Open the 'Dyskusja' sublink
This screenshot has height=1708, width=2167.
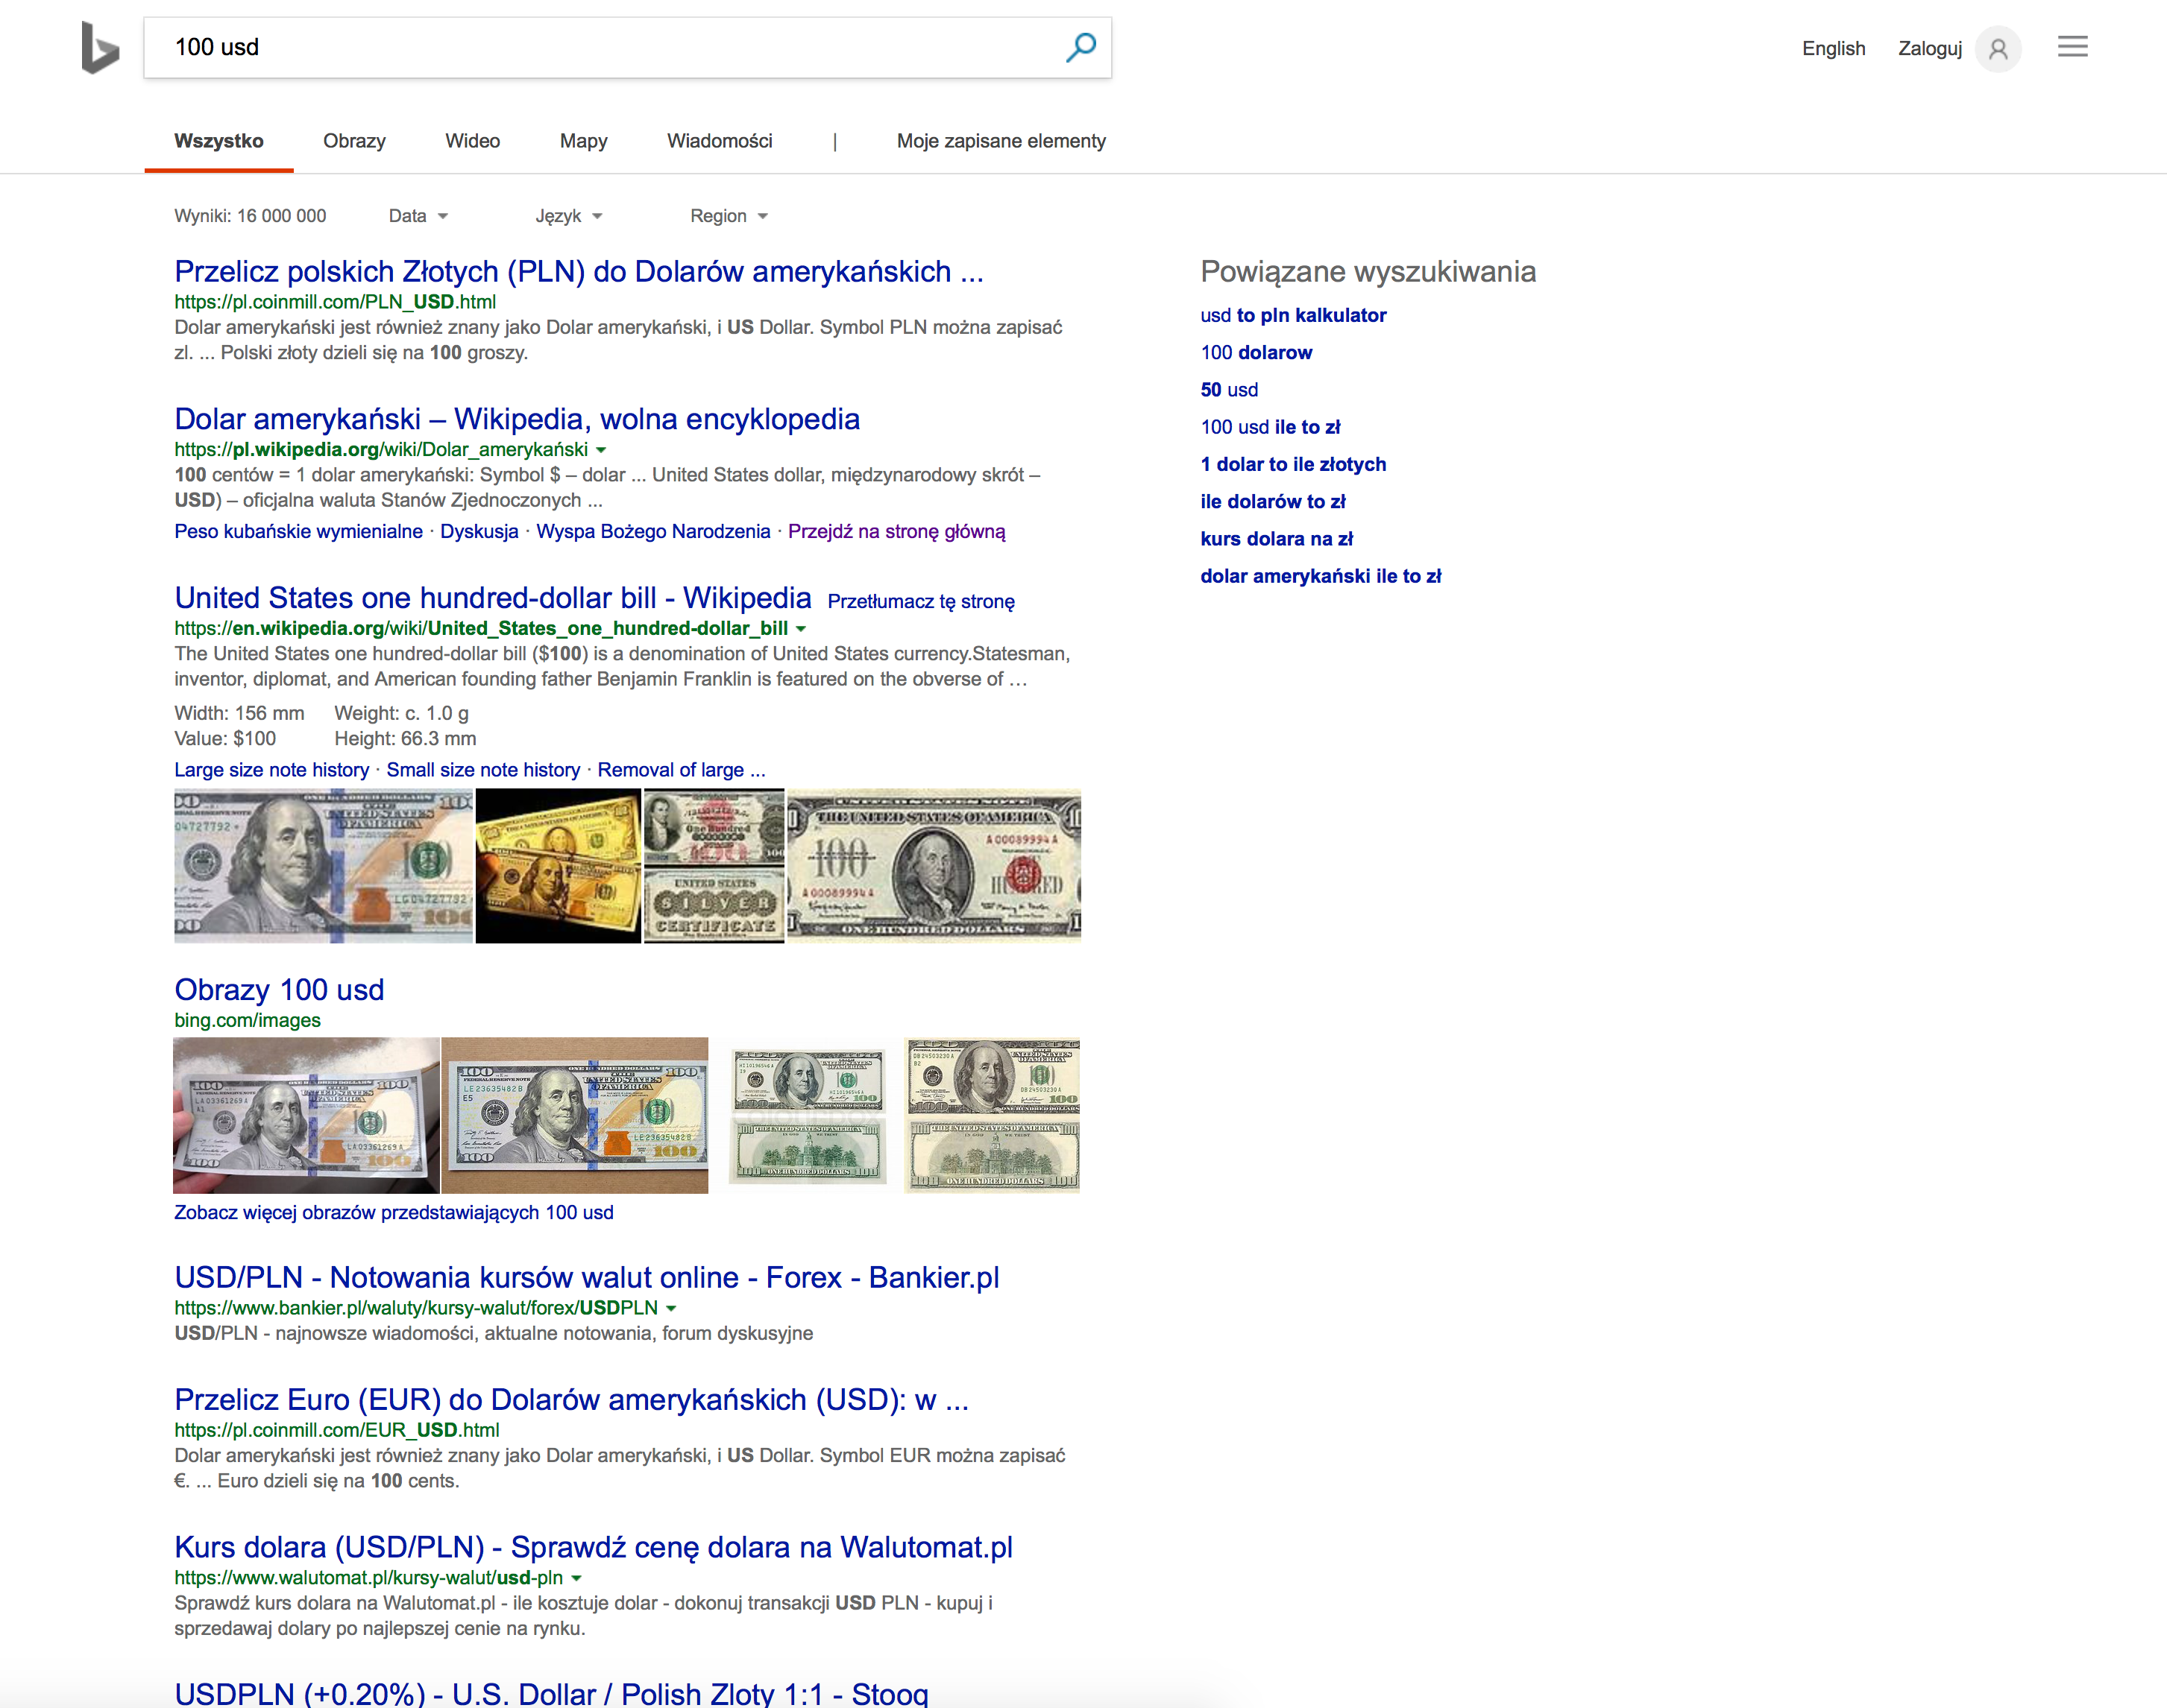479,531
